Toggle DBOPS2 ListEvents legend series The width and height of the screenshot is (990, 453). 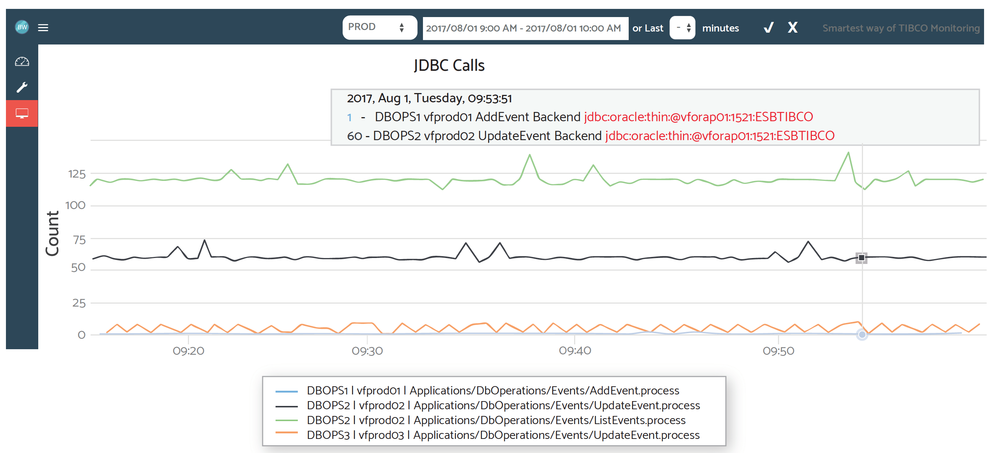click(496, 420)
